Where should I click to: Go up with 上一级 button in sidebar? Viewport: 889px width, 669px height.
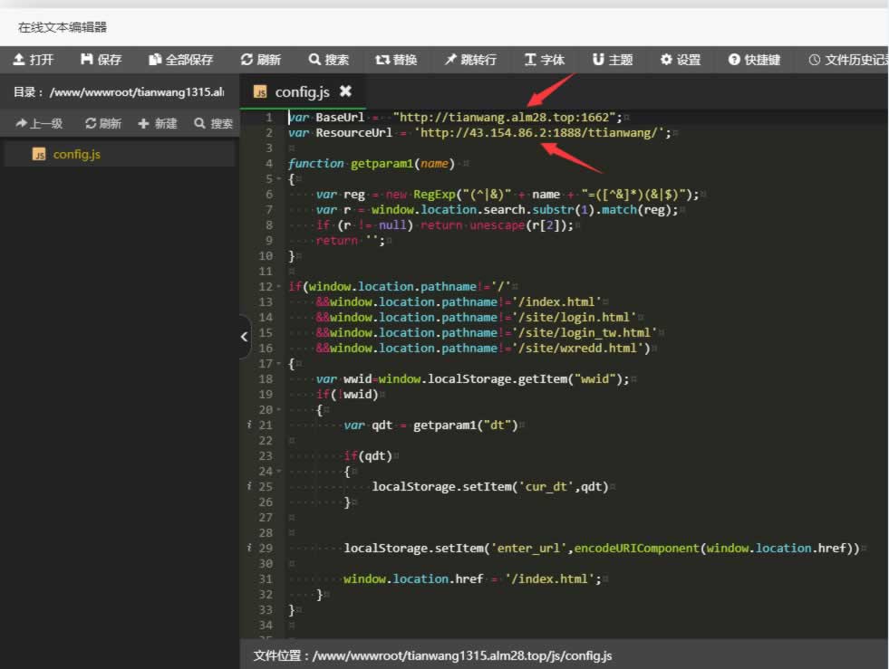pos(39,123)
